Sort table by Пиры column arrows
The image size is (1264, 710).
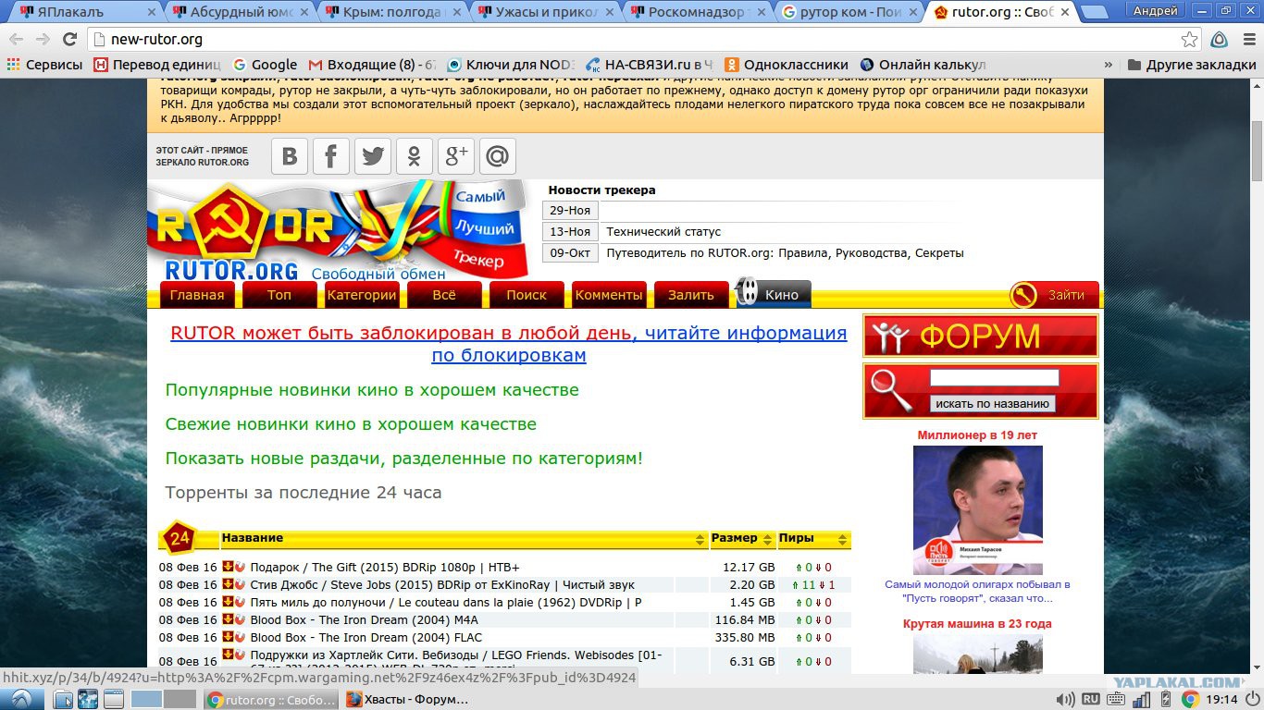[x=842, y=539]
